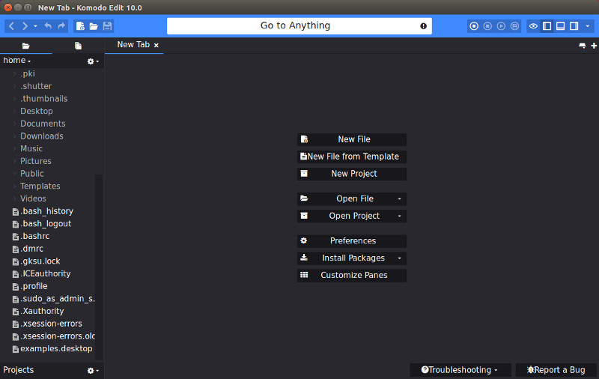Focus the Go to Anything search field
The width and height of the screenshot is (599, 379).
coord(299,26)
